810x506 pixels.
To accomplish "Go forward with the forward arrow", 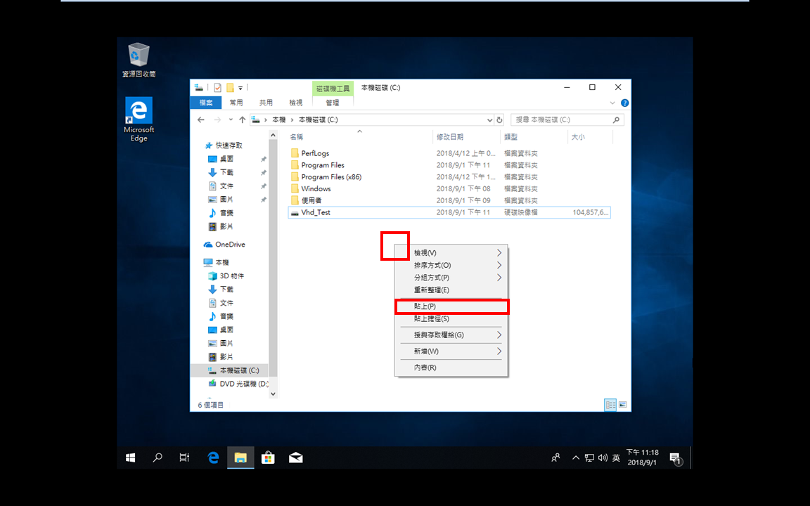I will [x=217, y=119].
